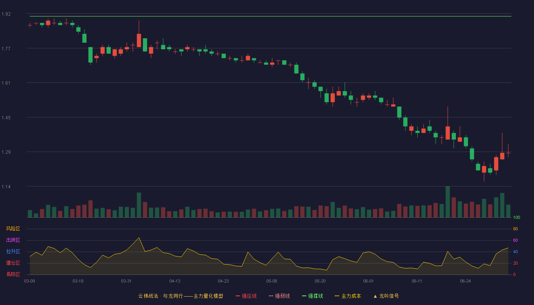Click the 06-01 date label
The width and height of the screenshot is (534, 305).
tap(368, 281)
